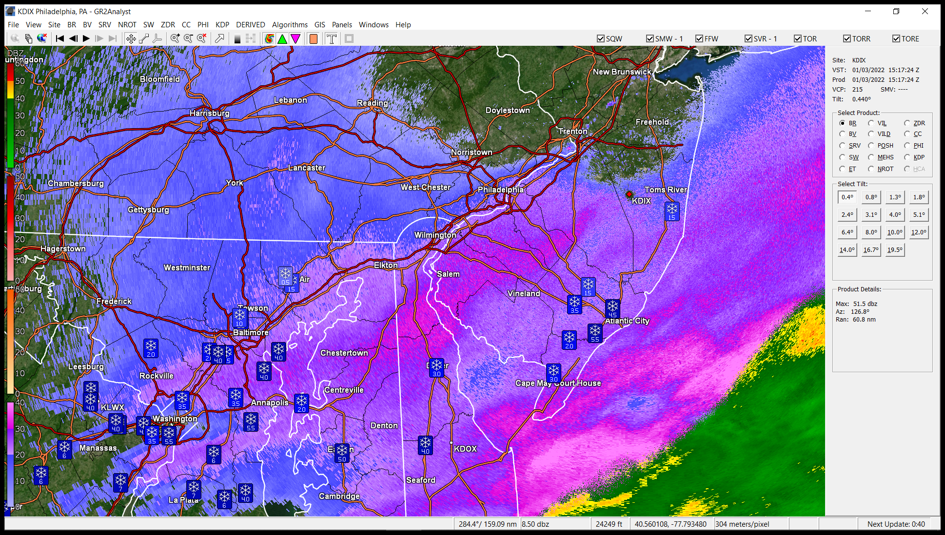Select the CC product radio button
The width and height of the screenshot is (945, 535).
coord(907,134)
